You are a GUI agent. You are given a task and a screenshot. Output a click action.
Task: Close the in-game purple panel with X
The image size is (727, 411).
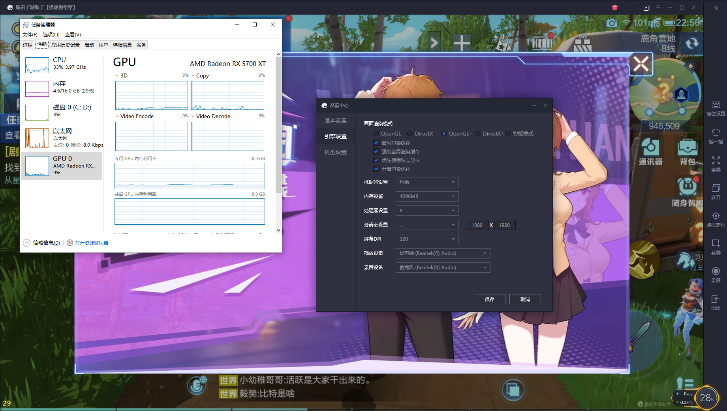641,64
